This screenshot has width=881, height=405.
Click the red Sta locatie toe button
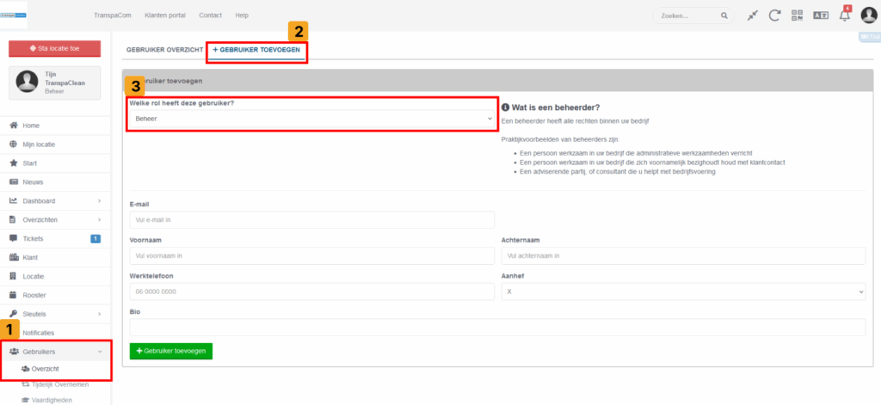coord(54,49)
